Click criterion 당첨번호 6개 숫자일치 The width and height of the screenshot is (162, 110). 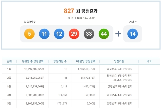[119, 69]
